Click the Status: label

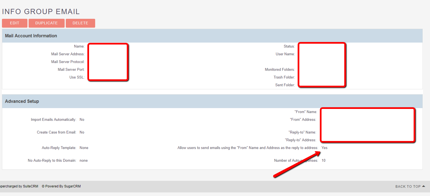289,46
